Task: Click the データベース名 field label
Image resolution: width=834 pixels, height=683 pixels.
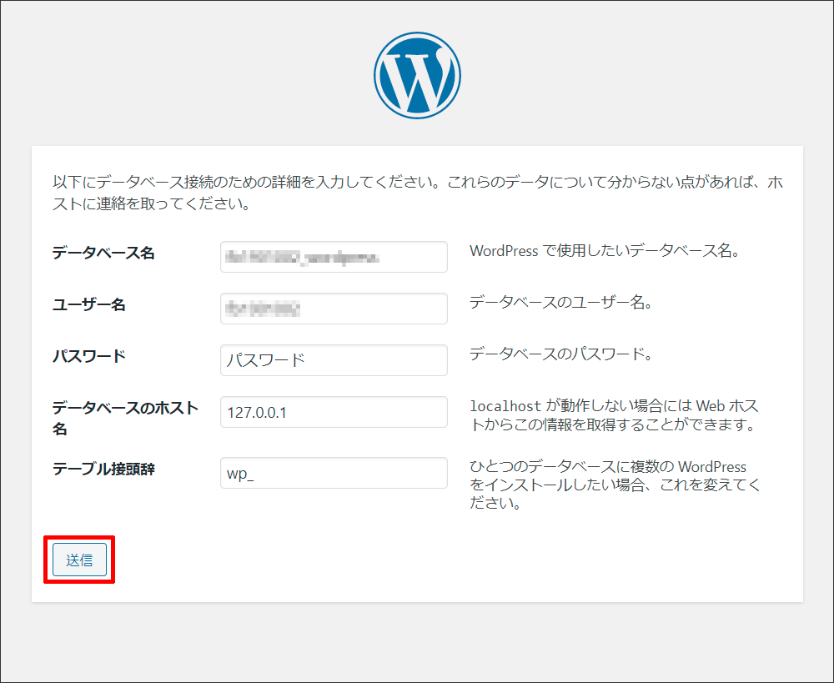Action: [x=103, y=253]
